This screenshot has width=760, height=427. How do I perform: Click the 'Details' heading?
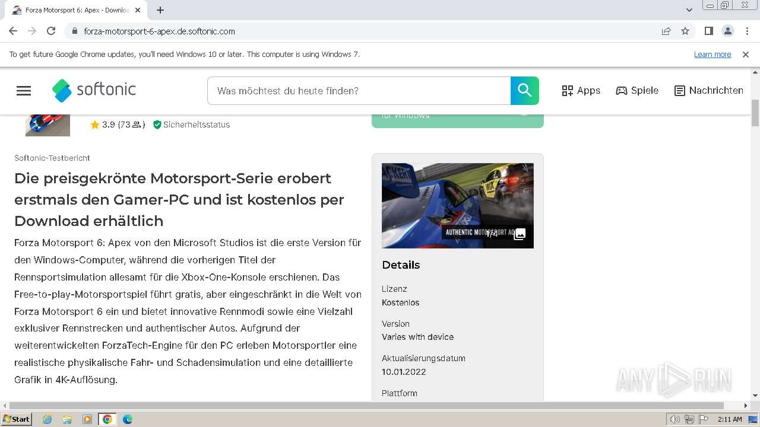pyautogui.click(x=401, y=265)
